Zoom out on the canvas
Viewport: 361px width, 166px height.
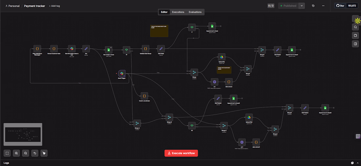point(26,153)
